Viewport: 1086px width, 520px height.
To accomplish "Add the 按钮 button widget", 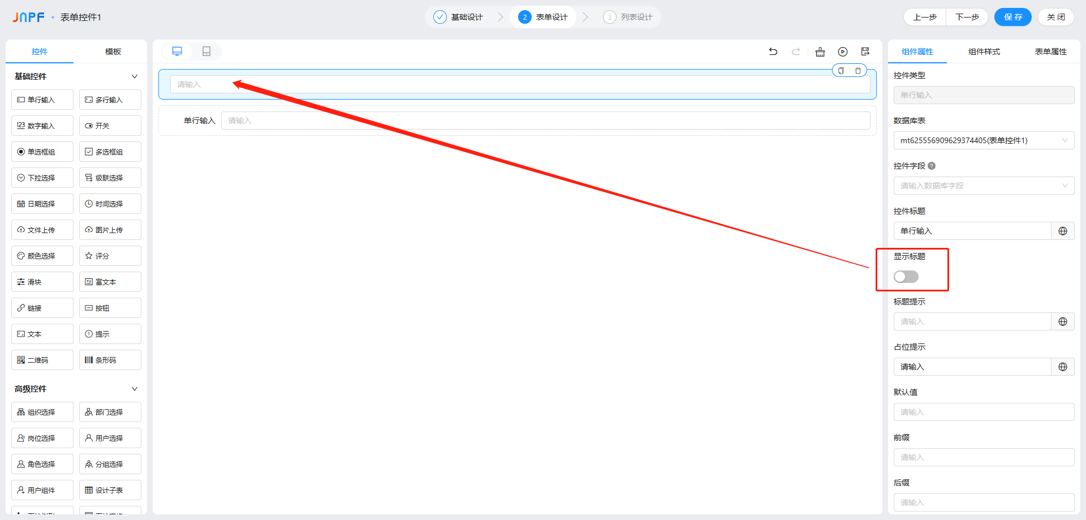I will 110,308.
